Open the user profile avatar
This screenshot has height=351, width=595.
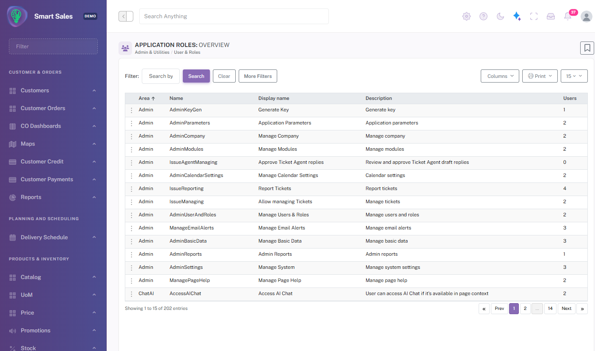click(x=587, y=17)
